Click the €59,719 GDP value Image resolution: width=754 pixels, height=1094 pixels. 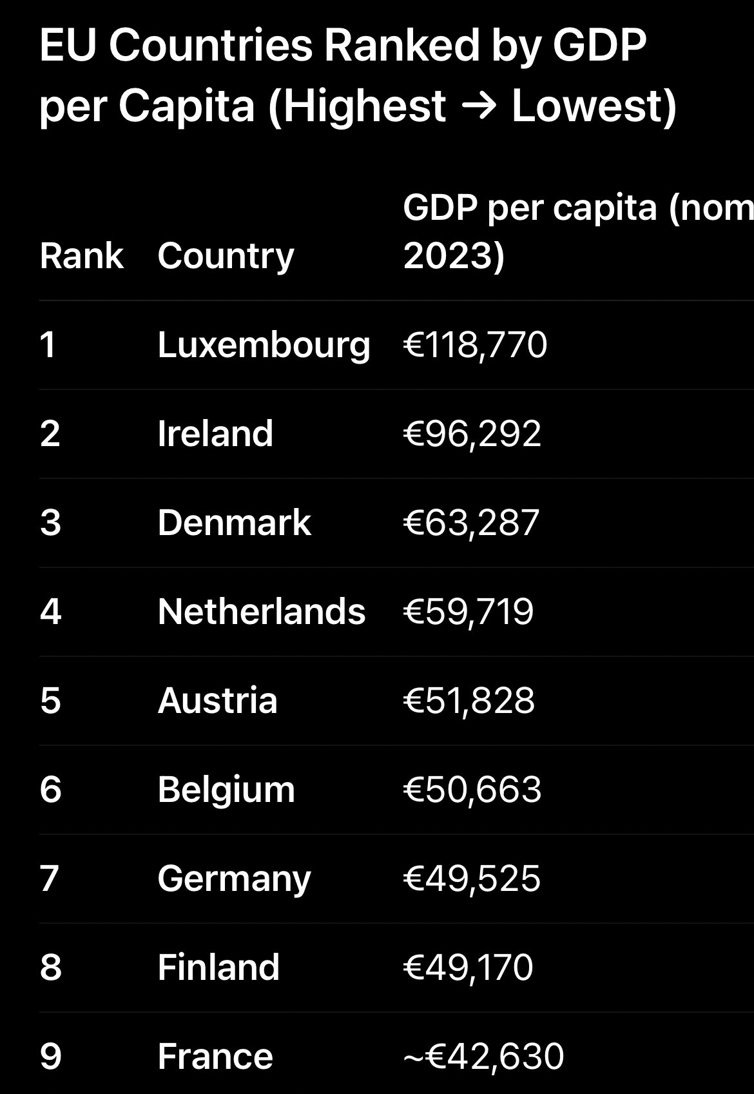click(469, 612)
